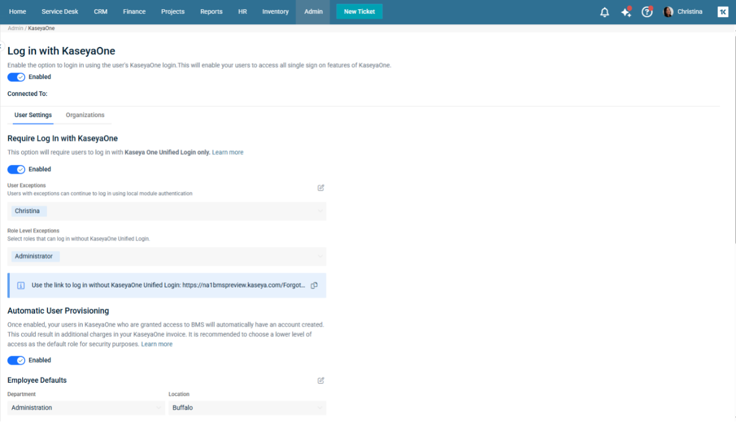Toggle Require Log In with KaseyaOne switch
The height and width of the screenshot is (423, 736).
16,170
